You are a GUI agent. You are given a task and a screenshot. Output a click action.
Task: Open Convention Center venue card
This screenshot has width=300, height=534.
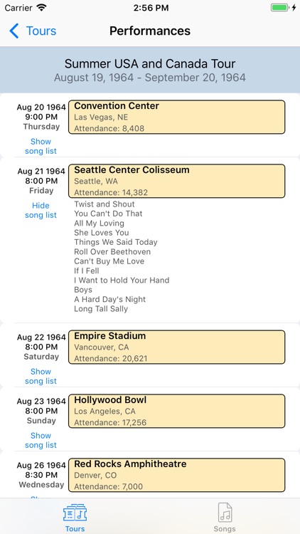pos(177,117)
